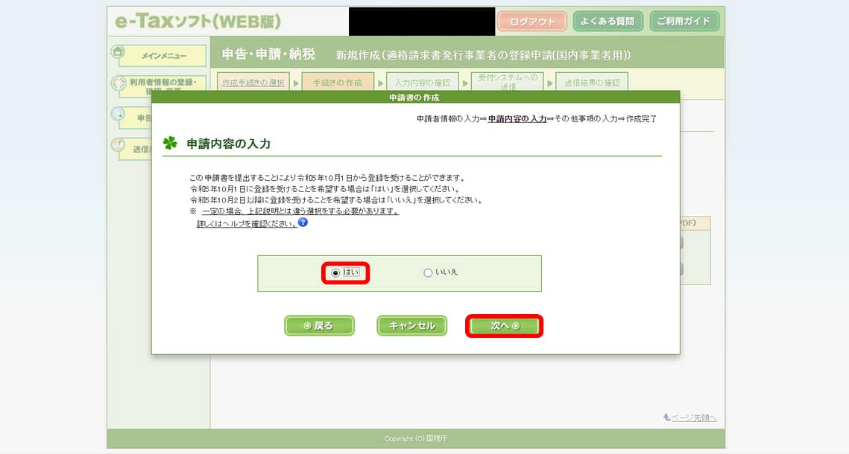The width and height of the screenshot is (849, 454).
Task: Click the home icon beside メインメニュー
Action: tap(118, 52)
